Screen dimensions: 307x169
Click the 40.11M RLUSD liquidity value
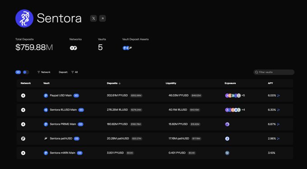pos(178,110)
